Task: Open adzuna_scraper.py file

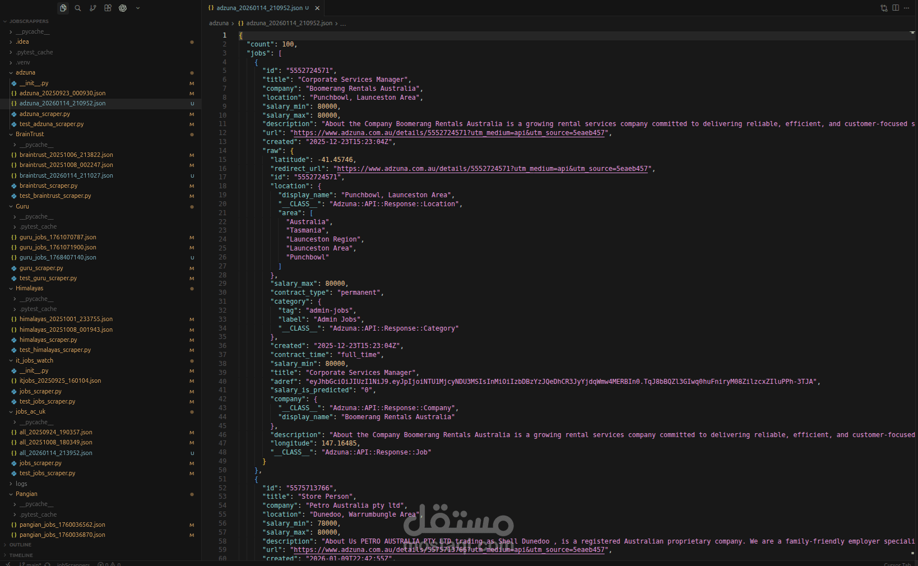Action: (x=45, y=114)
